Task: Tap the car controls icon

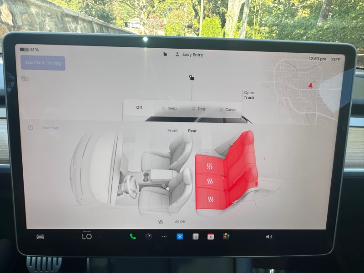Action: coord(40,237)
